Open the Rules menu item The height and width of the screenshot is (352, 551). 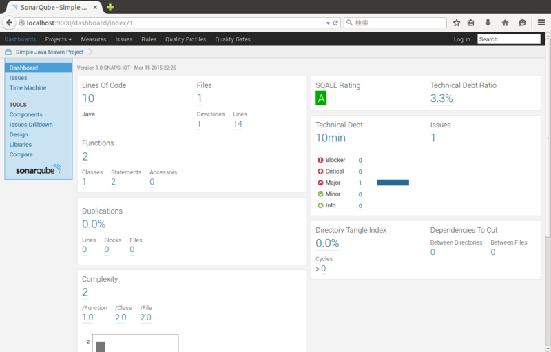pos(149,39)
